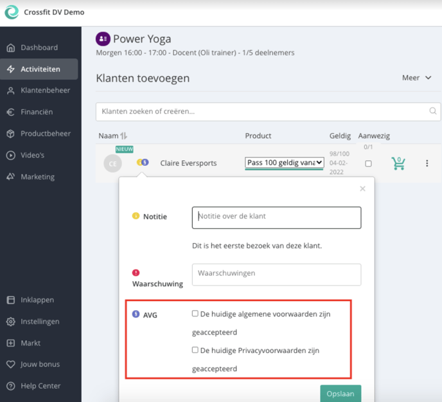Sort the list by Naam
The height and width of the screenshot is (402, 442).
coord(124,136)
